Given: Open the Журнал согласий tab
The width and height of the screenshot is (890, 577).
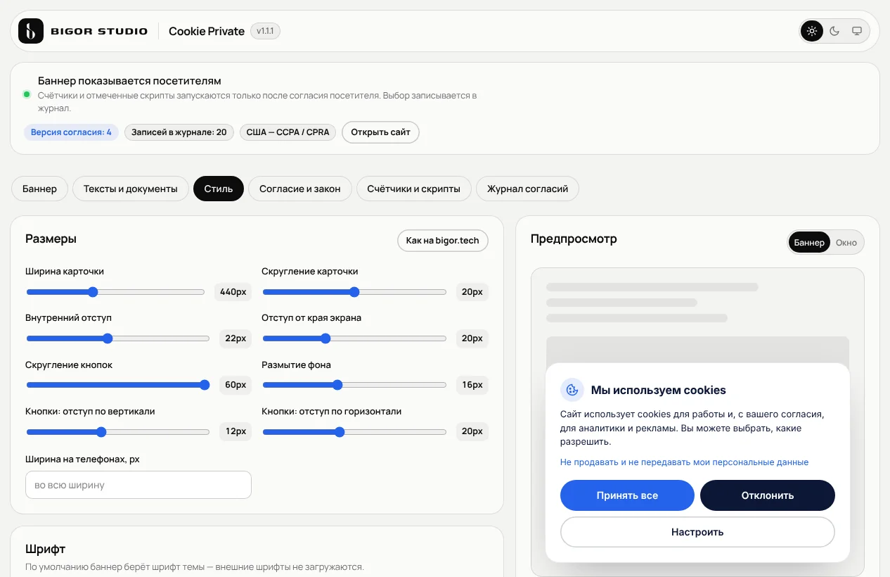Looking at the screenshot, I should tap(527, 189).
